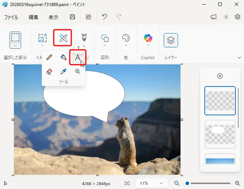Open the Tools group button
Viewport: 244px width, 189px height.
click(63, 38)
